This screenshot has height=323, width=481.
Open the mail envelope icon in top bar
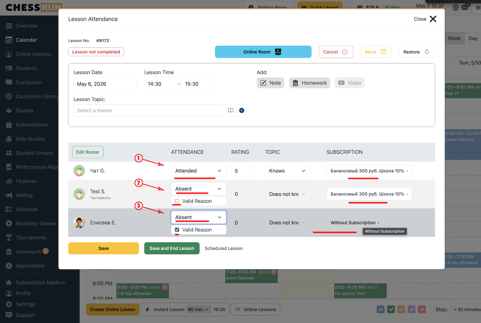click(x=465, y=7)
